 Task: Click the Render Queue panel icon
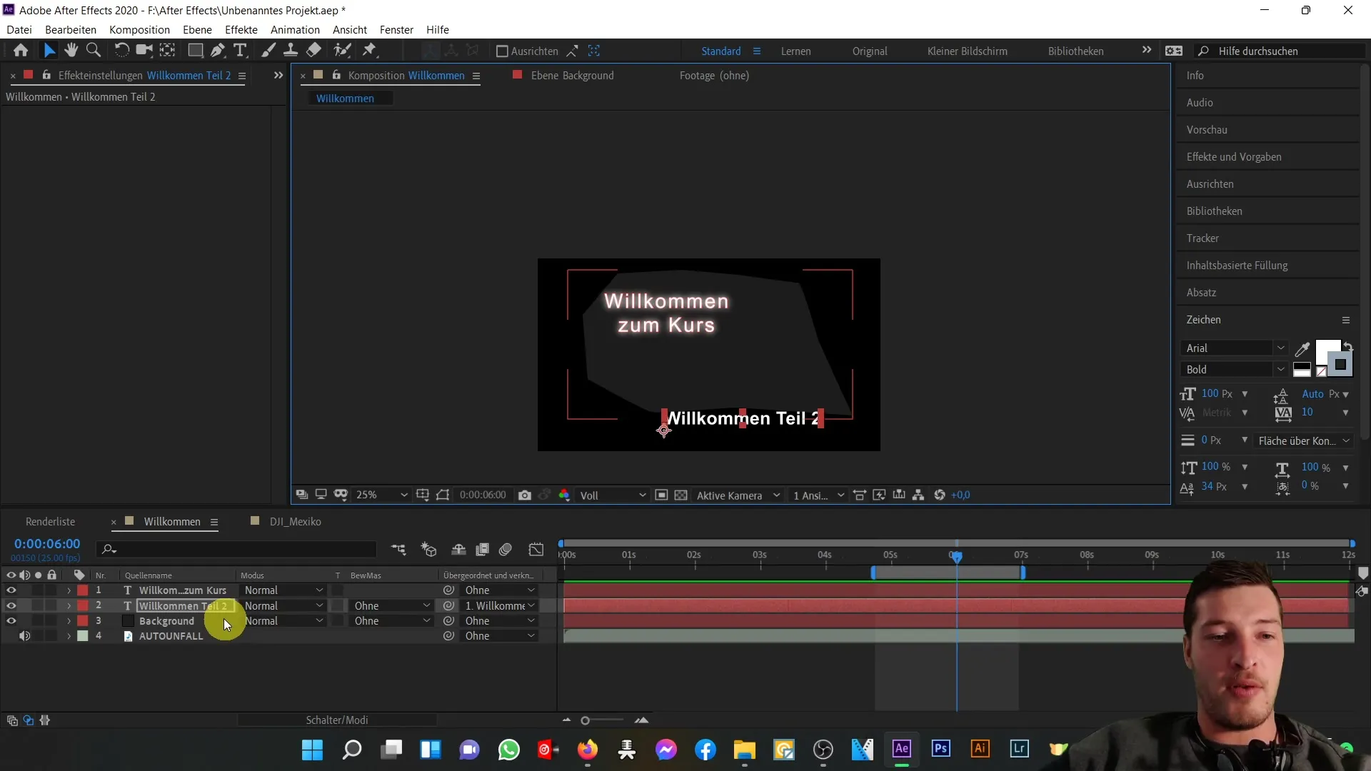[50, 520]
